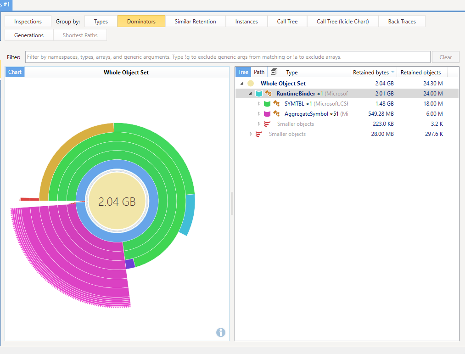Open the Back Traces view
This screenshot has width=465, height=354.
pyautogui.click(x=402, y=21)
